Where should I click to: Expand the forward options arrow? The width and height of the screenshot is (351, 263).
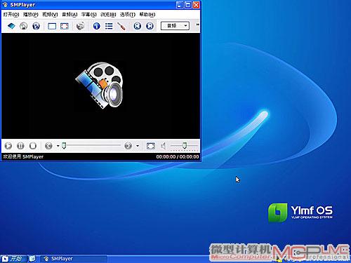coord(138,146)
